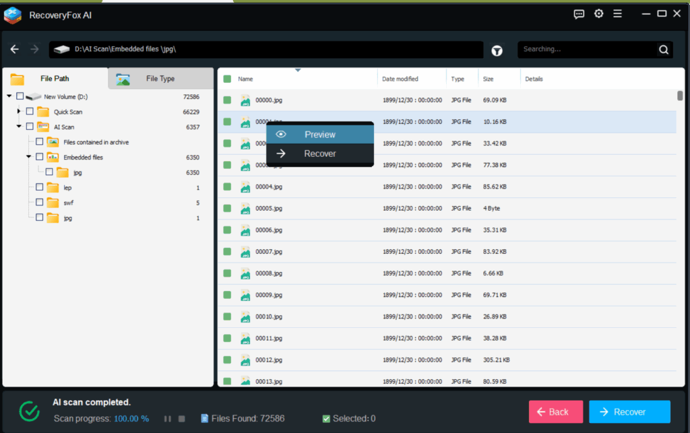Viewport: 690px width, 433px height.
Task: Switch to the File Type tab
Action: point(160,79)
